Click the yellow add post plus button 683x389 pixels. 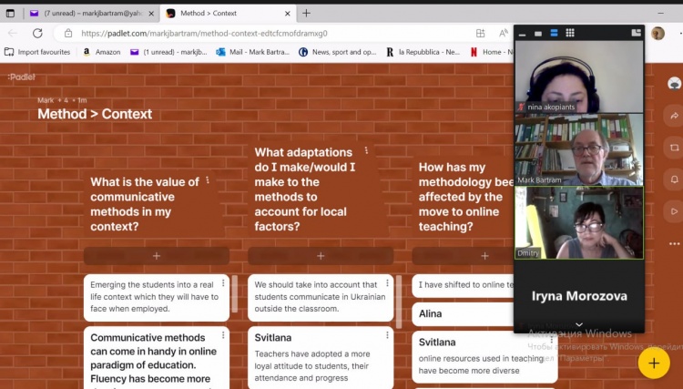coord(654,363)
